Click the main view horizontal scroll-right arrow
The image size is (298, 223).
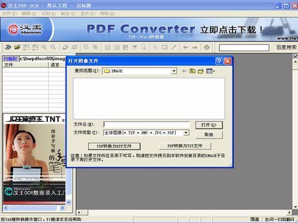tap(289, 212)
